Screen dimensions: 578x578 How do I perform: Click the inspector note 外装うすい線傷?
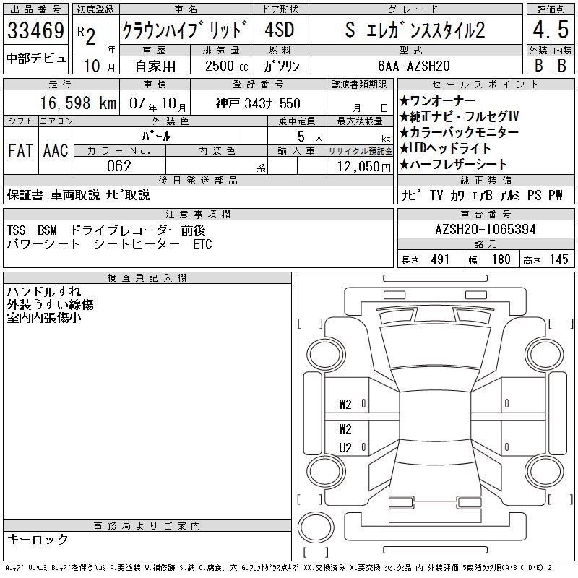click(50, 304)
